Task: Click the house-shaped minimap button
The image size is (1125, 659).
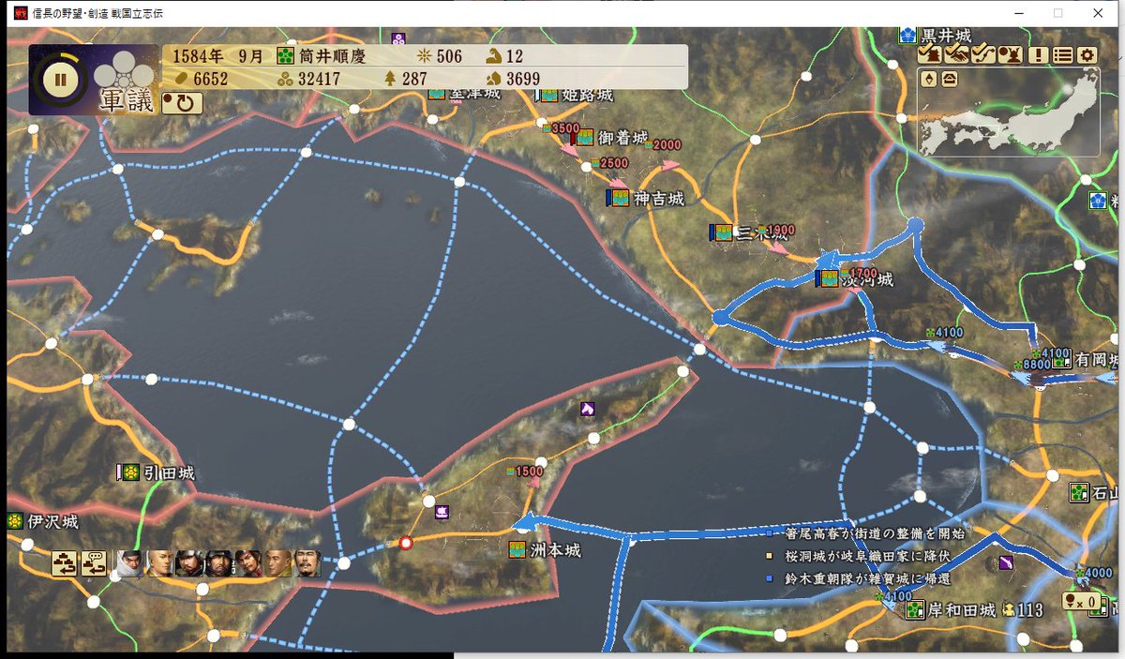Action: 950,79
